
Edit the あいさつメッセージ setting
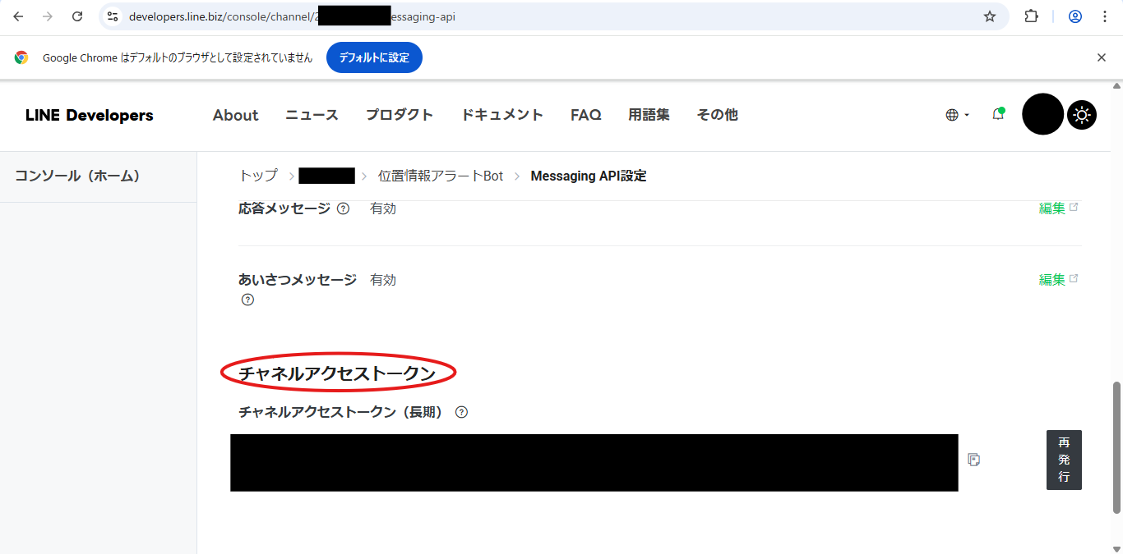pyautogui.click(x=1058, y=279)
